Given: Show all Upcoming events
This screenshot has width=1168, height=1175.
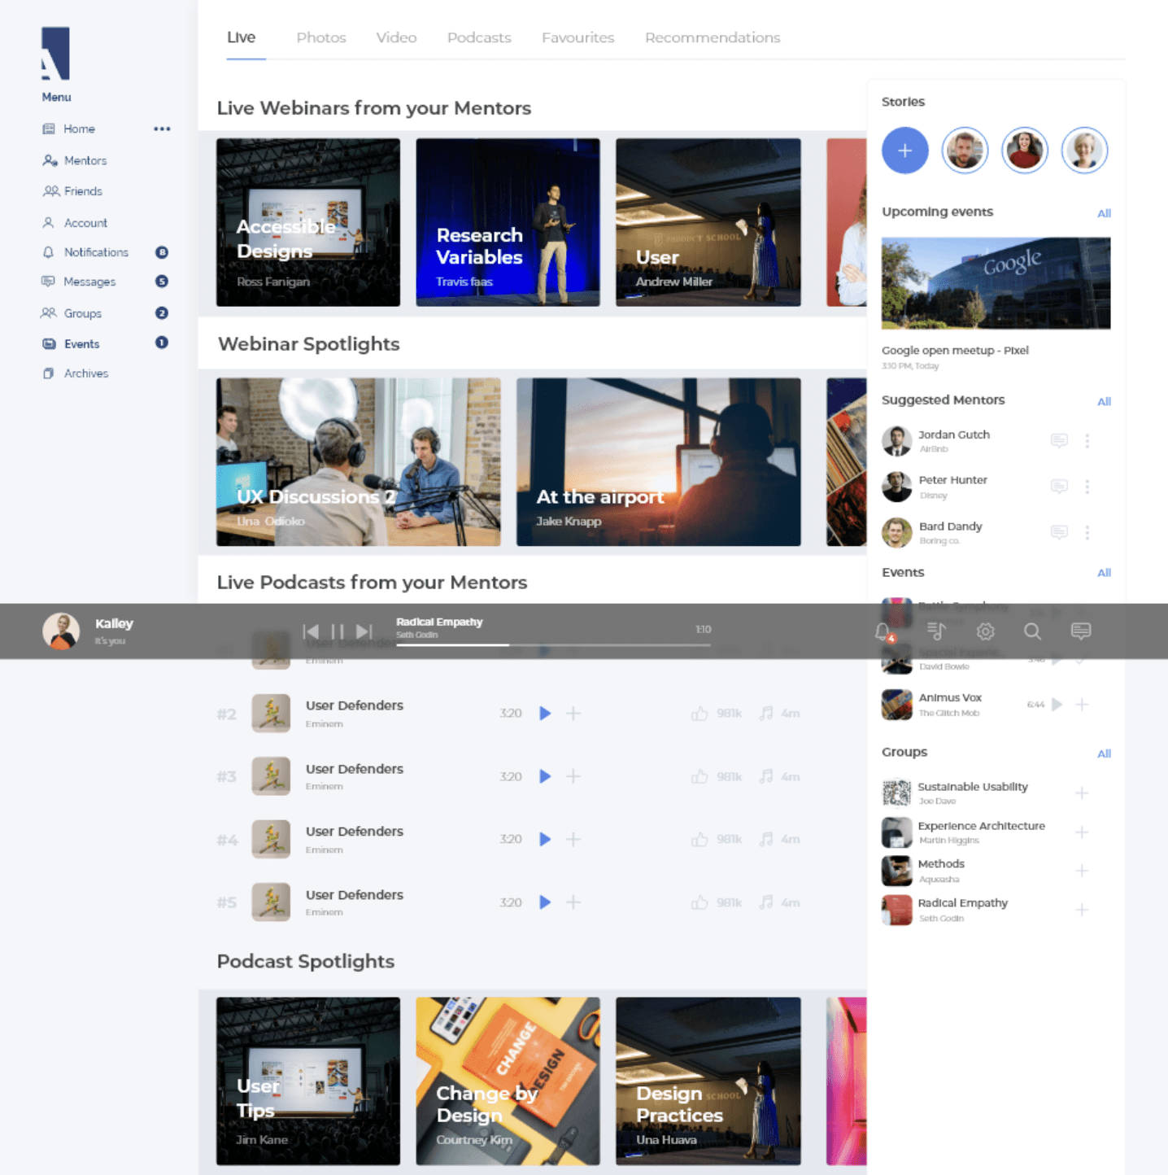Looking at the screenshot, I should click(1104, 213).
